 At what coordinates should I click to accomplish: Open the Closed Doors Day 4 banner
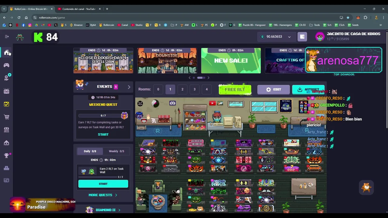click(103, 61)
